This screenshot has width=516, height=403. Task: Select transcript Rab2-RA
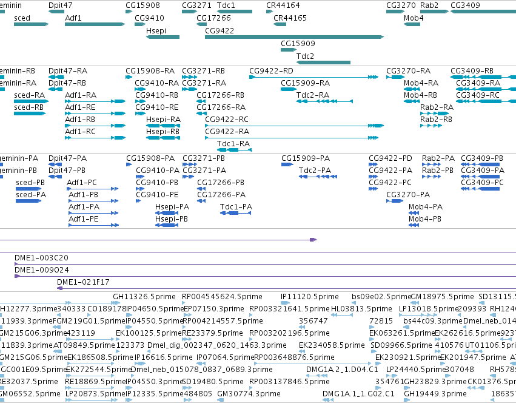click(x=434, y=113)
